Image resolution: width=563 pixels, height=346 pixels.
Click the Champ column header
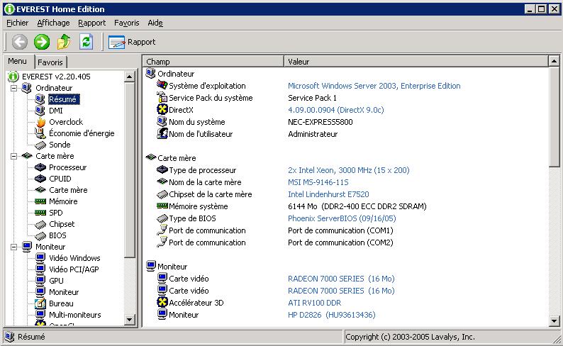point(213,62)
